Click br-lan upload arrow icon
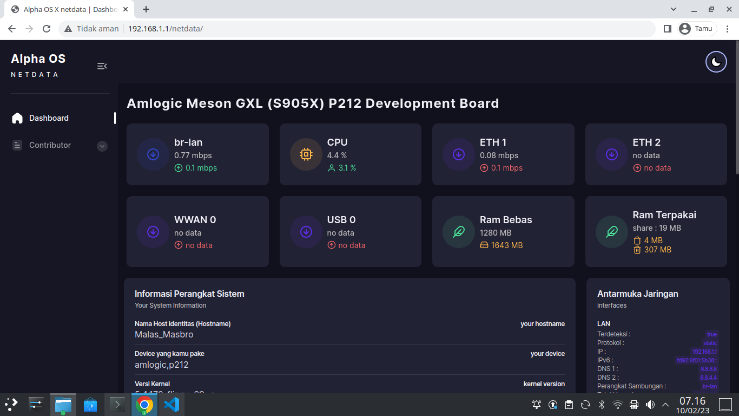The image size is (739, 416). [179, 168]
